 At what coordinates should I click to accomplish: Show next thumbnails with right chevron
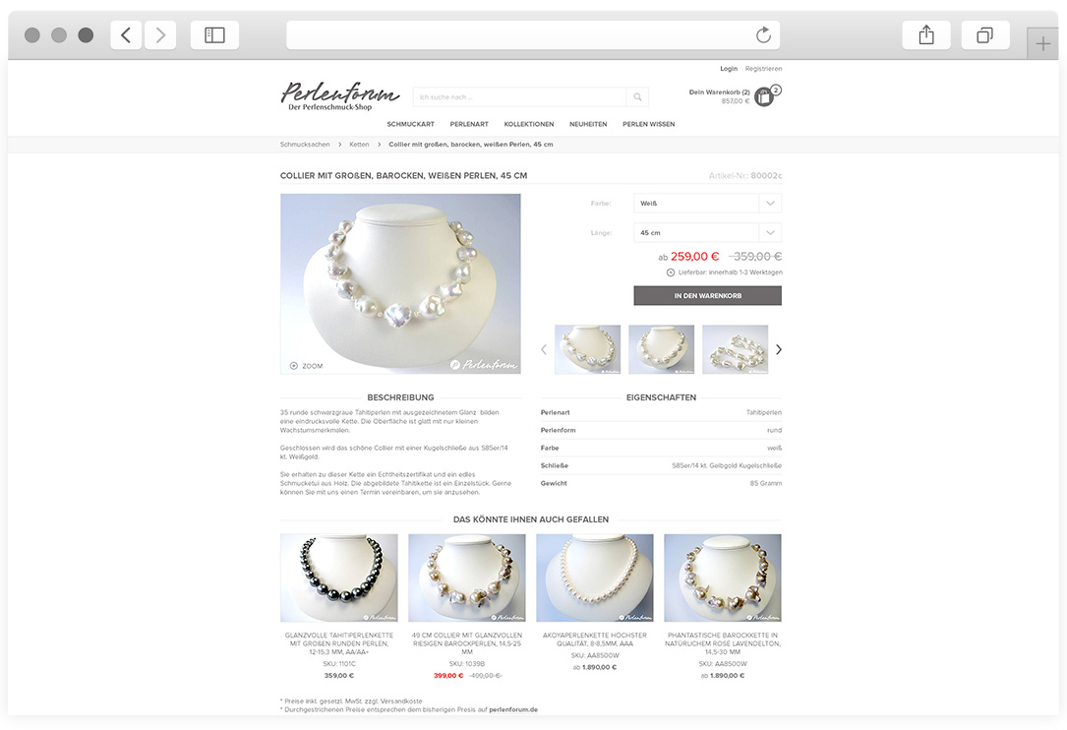779,349
